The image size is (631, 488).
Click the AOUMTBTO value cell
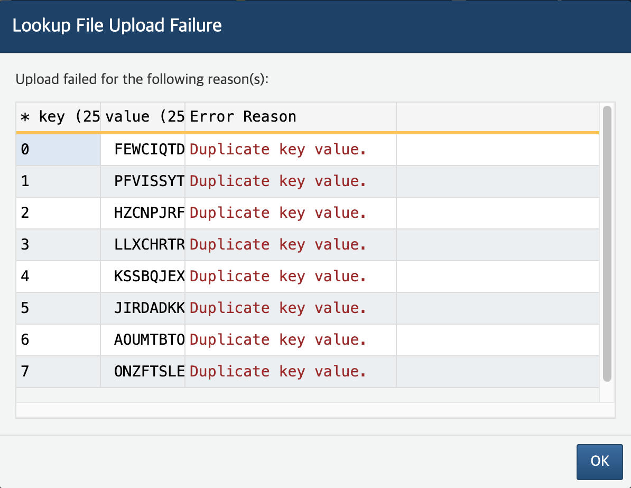(x=143, y=340)
